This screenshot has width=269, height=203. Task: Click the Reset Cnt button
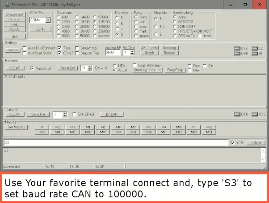68,68
